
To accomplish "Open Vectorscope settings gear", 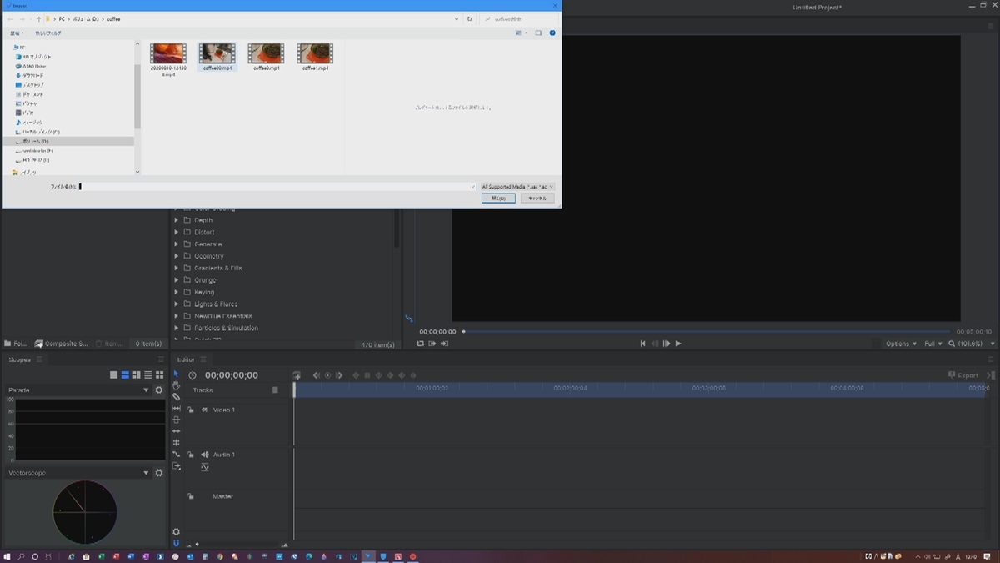I will [159, 473].
